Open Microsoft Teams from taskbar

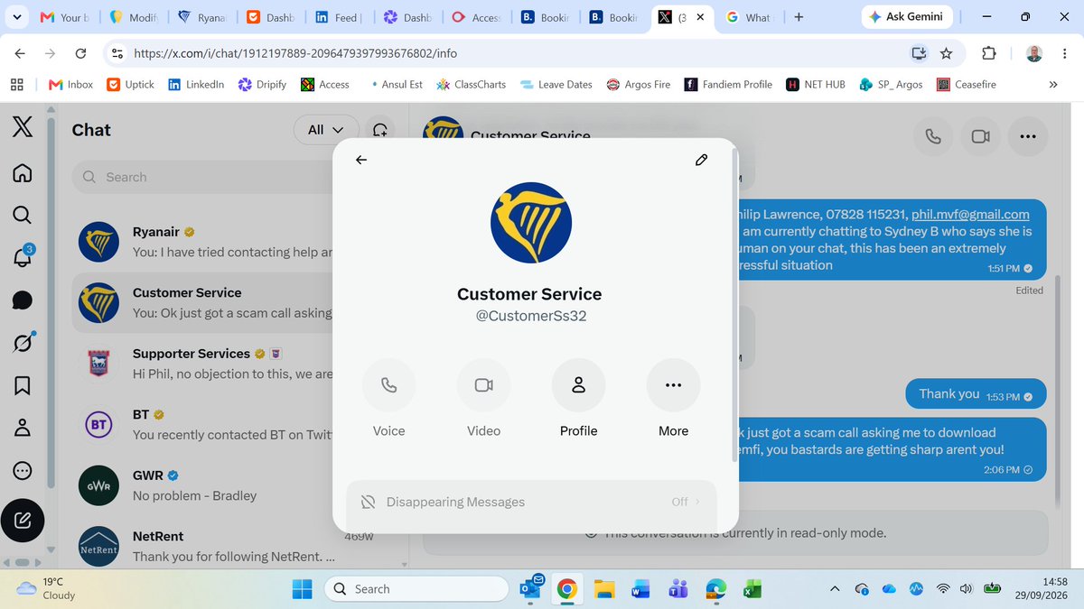click(x=678, y=588)
